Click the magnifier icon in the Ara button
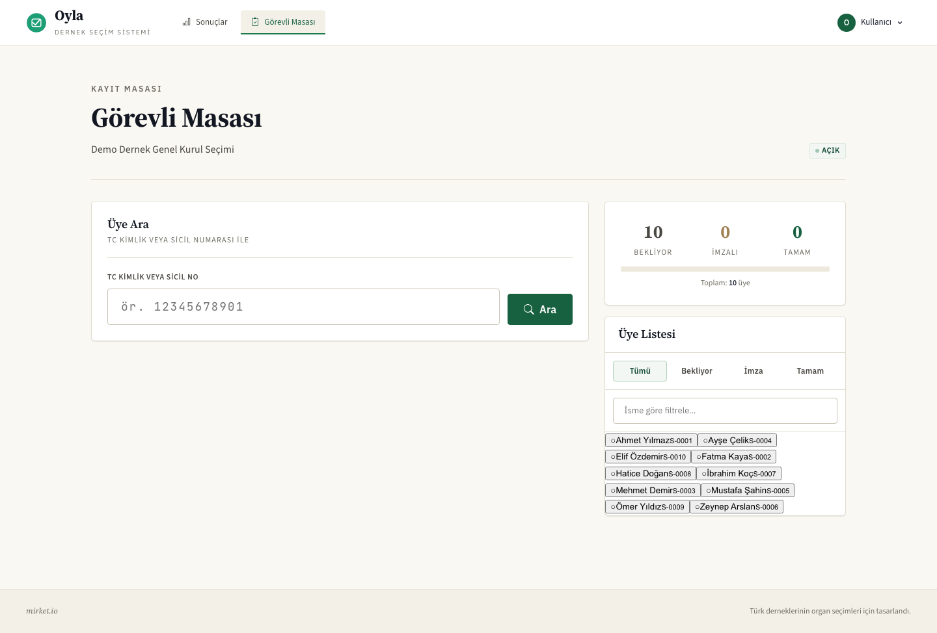 click(529, 309)
